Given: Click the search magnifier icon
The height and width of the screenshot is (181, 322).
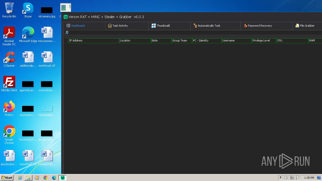Looking at the screenshot, I should coord(67,33).
